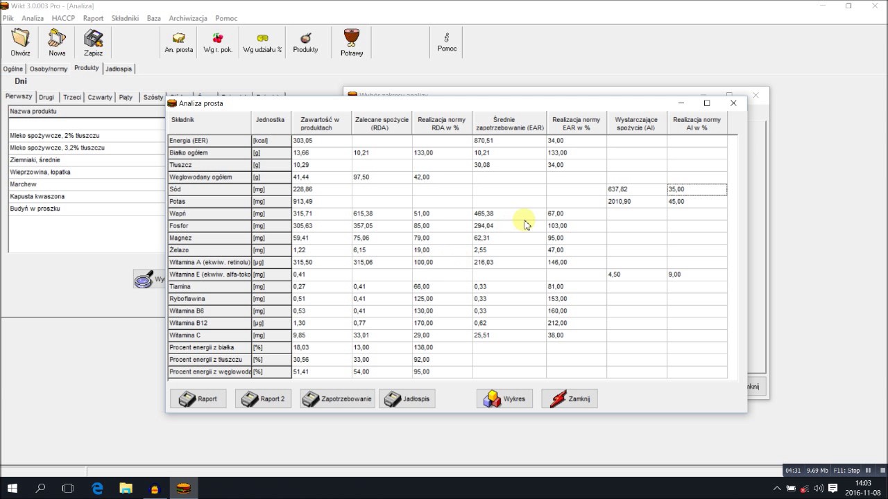Save using the Zapisz toolbar icon
888x499 pixels.
(x=93, y=42)
